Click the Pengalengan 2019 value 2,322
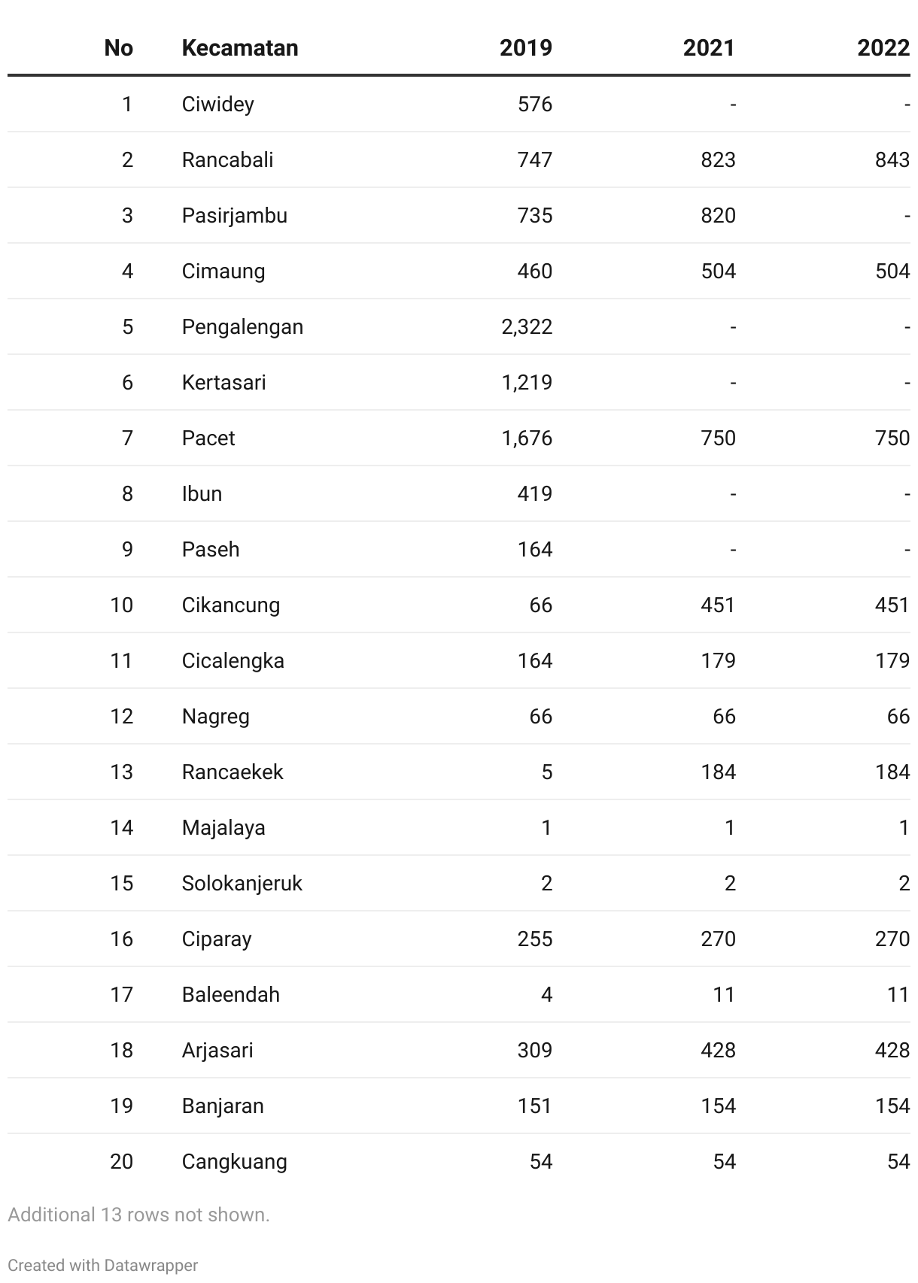The width and height of the screenshot is (918, 1283). (x=527, y=326)
